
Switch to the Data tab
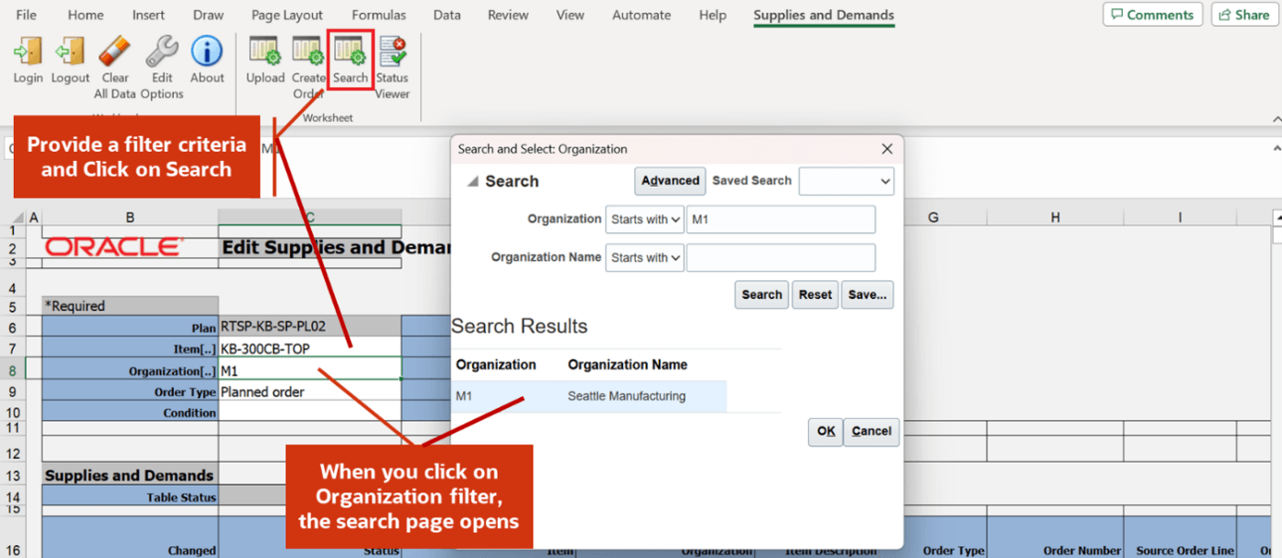click(447, 15)
